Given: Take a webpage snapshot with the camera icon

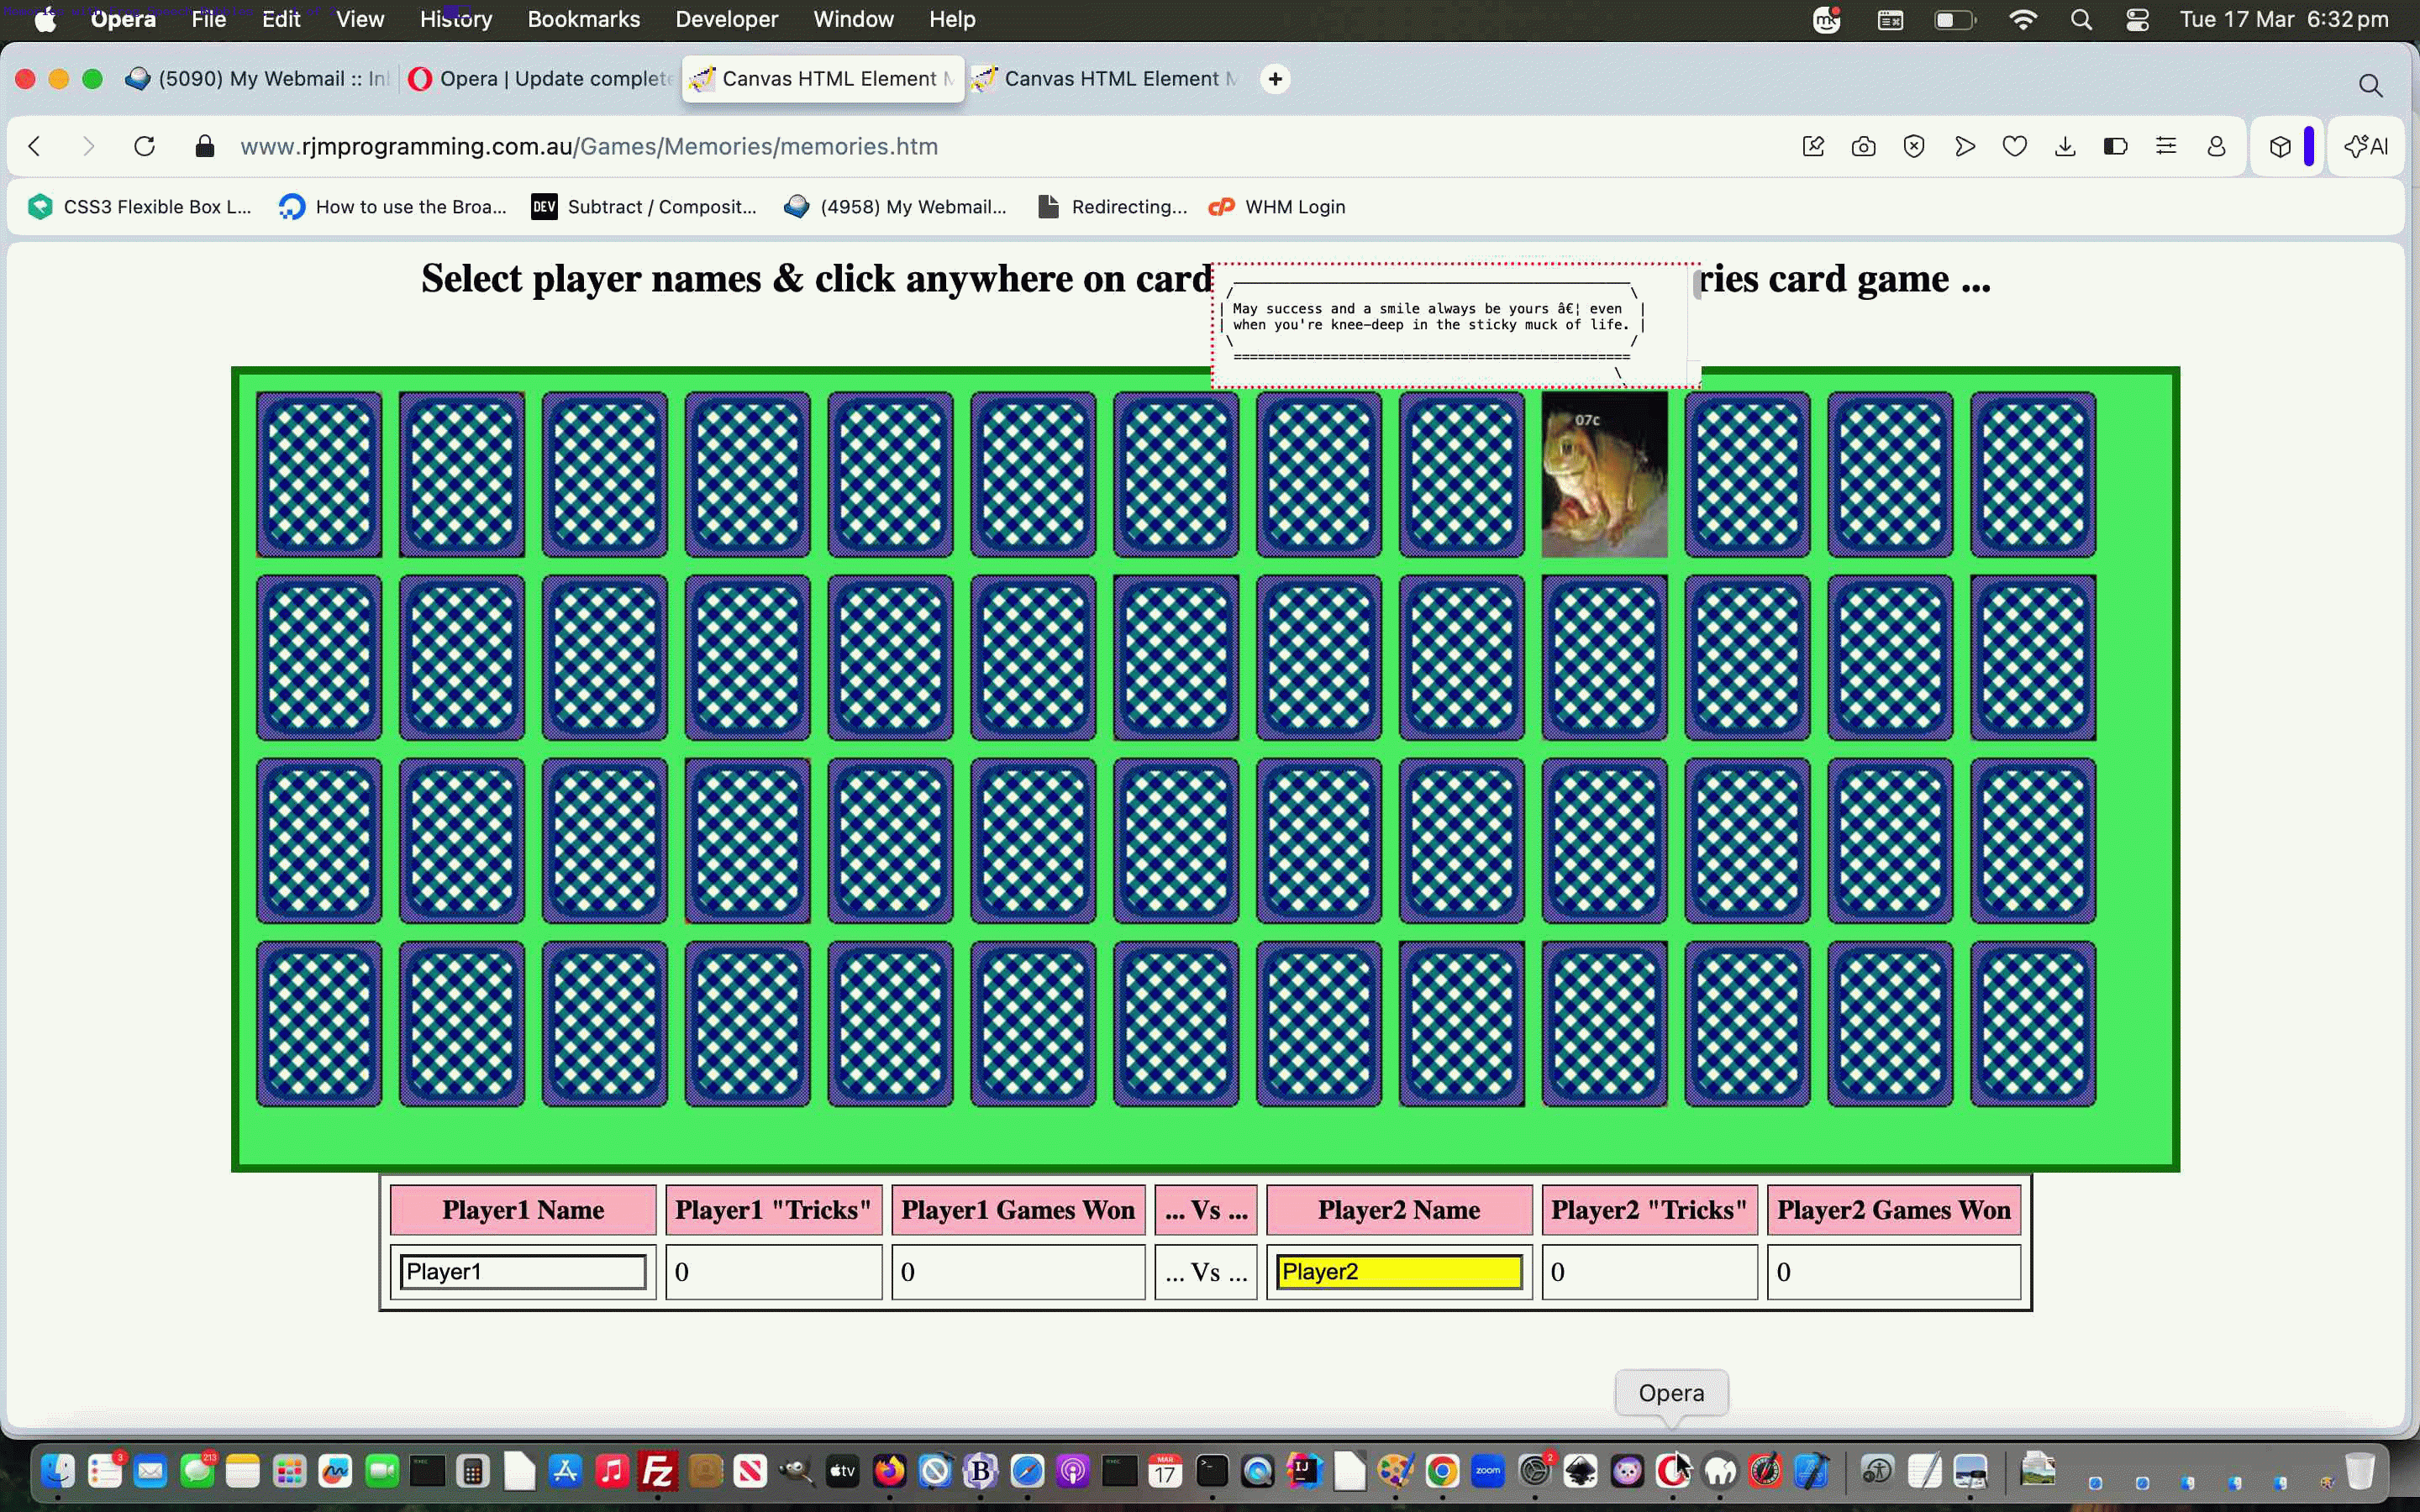Looking at the screenshot, I should [1863, 146].
